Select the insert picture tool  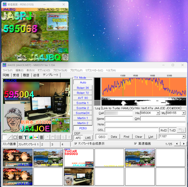tap(31, 137)
